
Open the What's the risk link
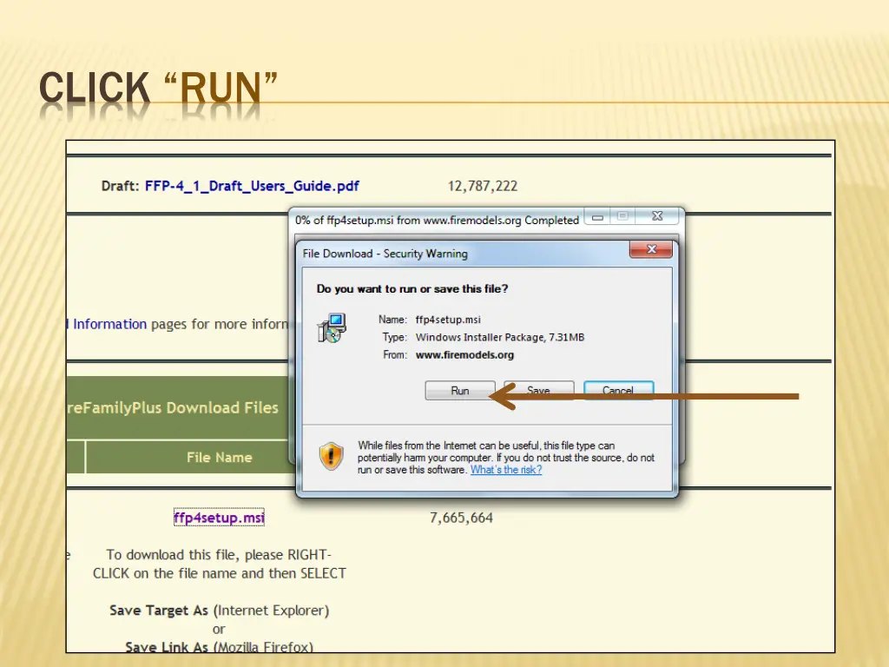coord(506,470)
